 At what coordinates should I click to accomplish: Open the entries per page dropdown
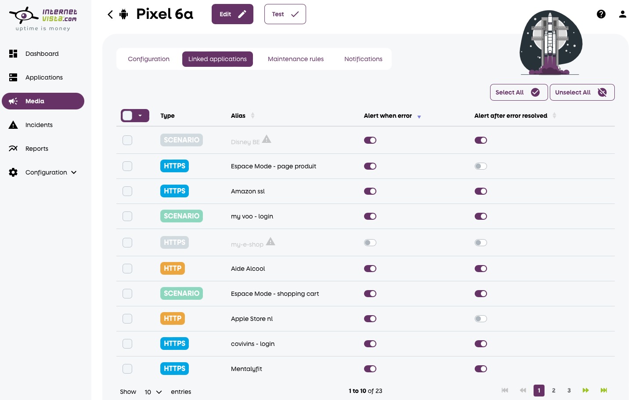tap(153, 392)
